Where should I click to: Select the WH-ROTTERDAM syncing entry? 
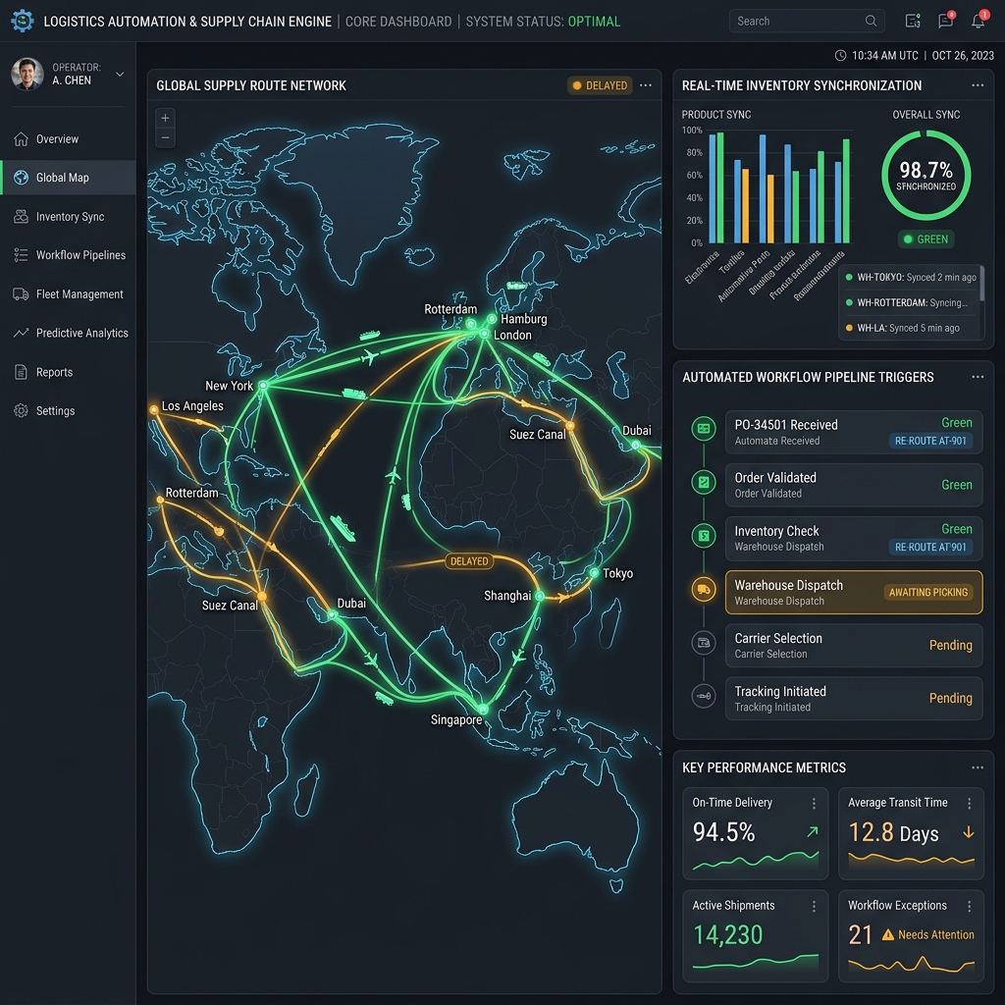point(910,302)
